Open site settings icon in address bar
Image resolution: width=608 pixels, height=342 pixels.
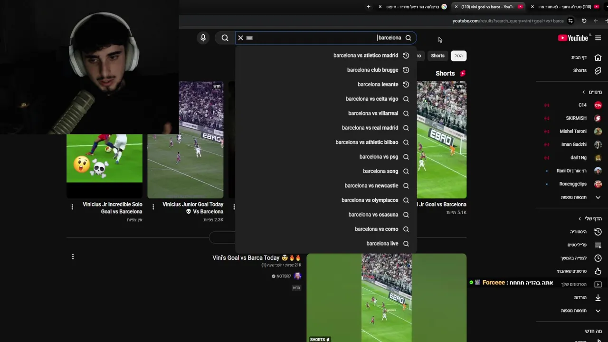[570, 21]
